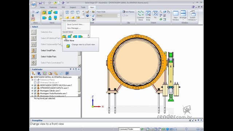Open the Tools ribbon tab
This screenshot has width=233, height=131.
(x=83, y=7)
